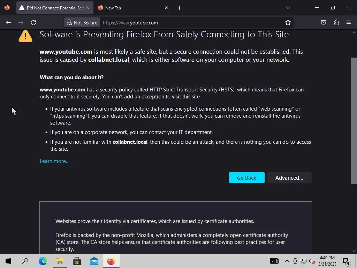Expand the list all tabs chevron
Screen dimensions: 357x268
288,8
